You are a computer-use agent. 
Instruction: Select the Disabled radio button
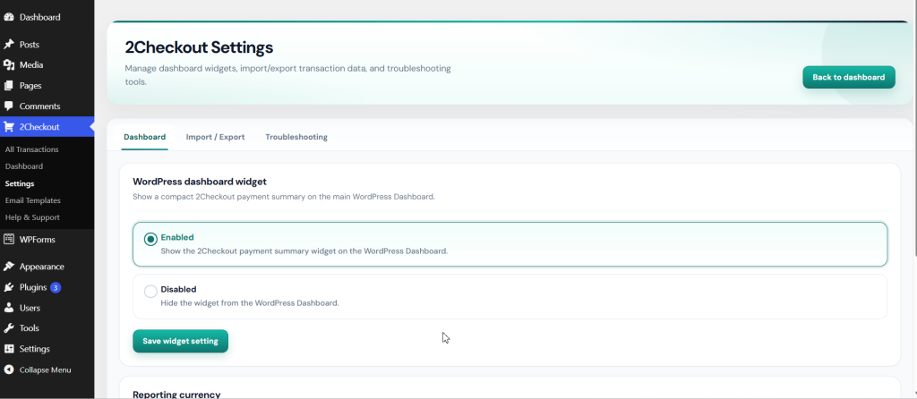point(150,291)
